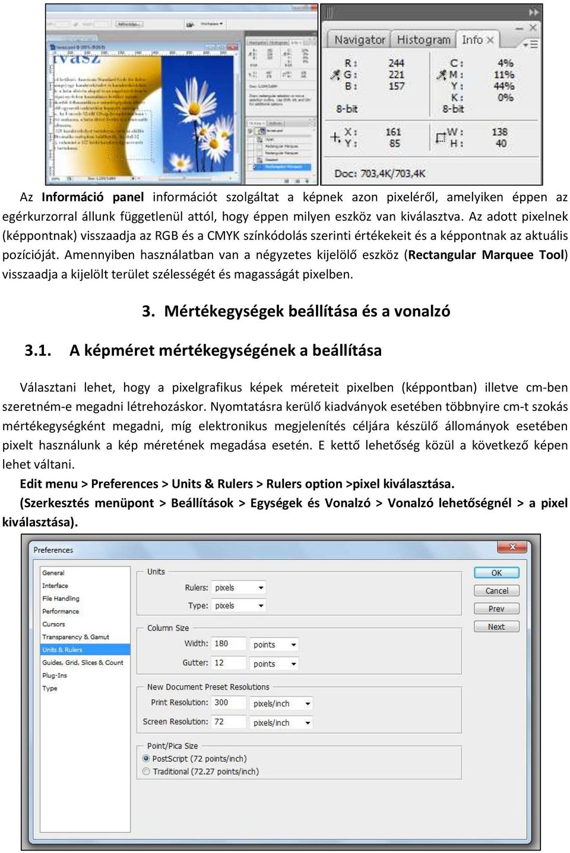Click the Column Width value field

229,643
